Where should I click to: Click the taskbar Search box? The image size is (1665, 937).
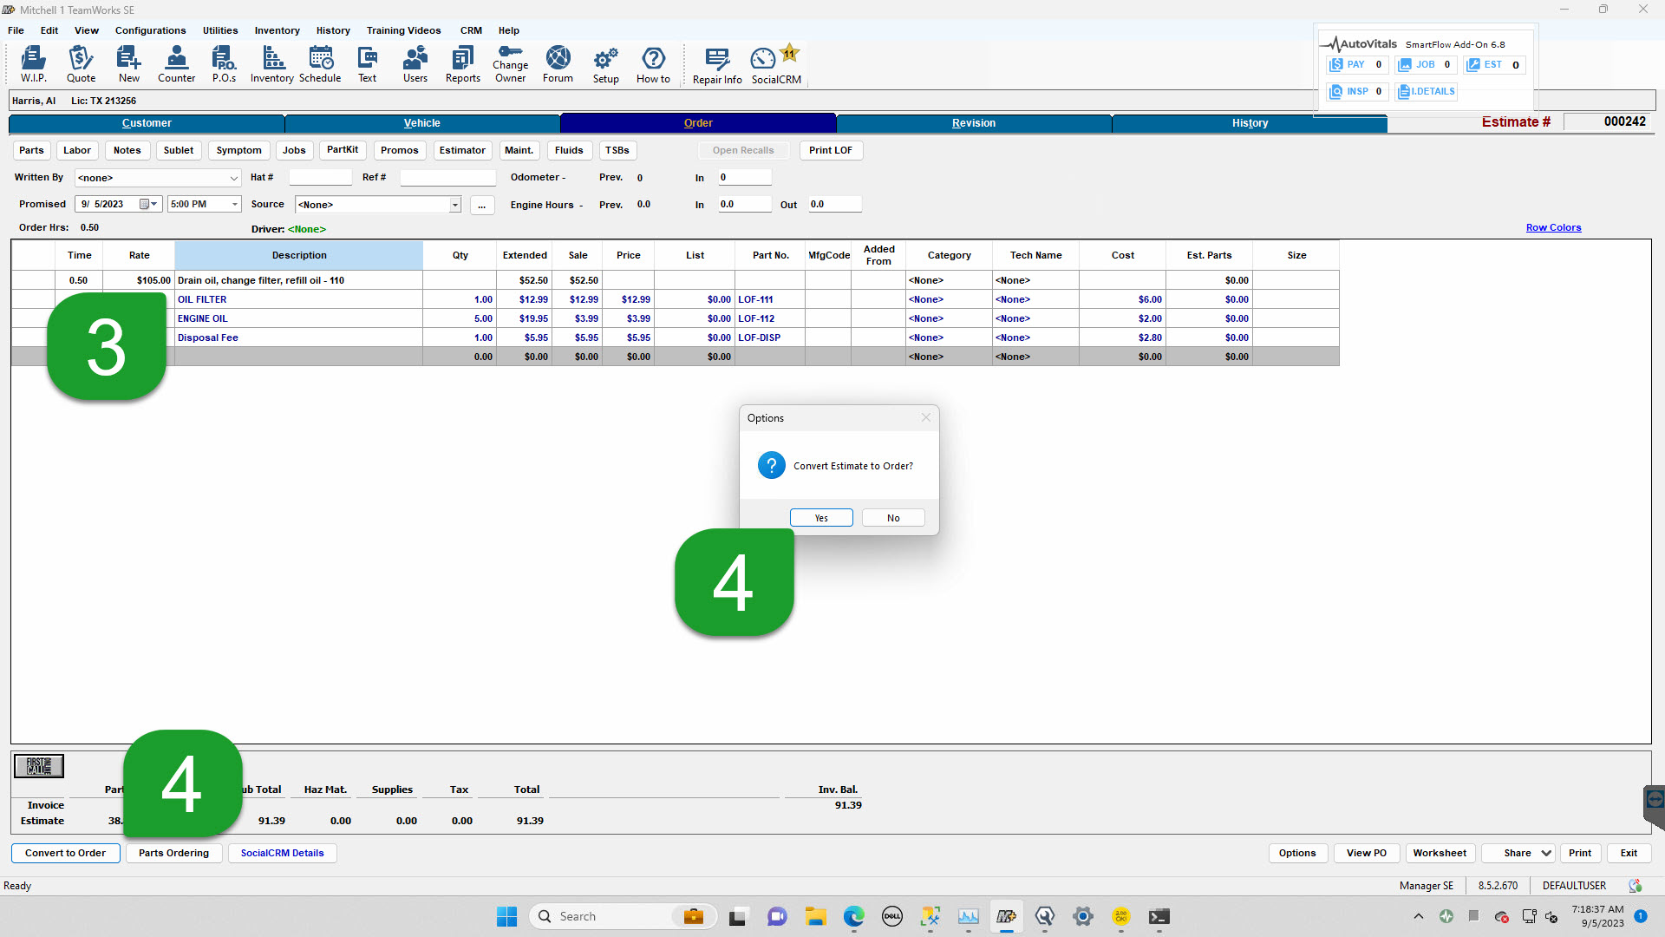click(x=624, y=916)
